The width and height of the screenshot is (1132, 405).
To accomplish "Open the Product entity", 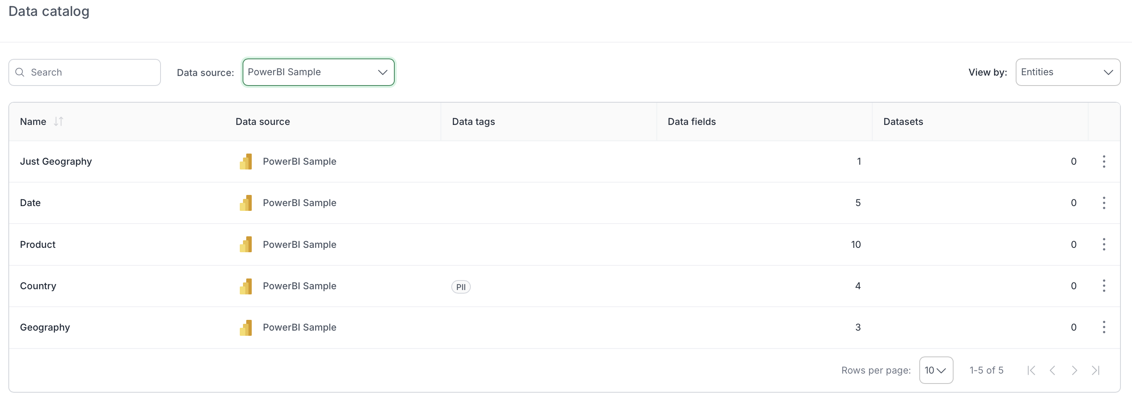I will 38,244.
